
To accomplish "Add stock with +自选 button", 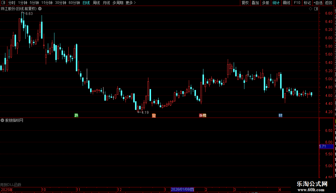I will click(318, 3).
